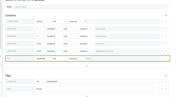The image size is (182, 97).
Task: Remove the waveType column row
Action: click(x=162, y=29)
